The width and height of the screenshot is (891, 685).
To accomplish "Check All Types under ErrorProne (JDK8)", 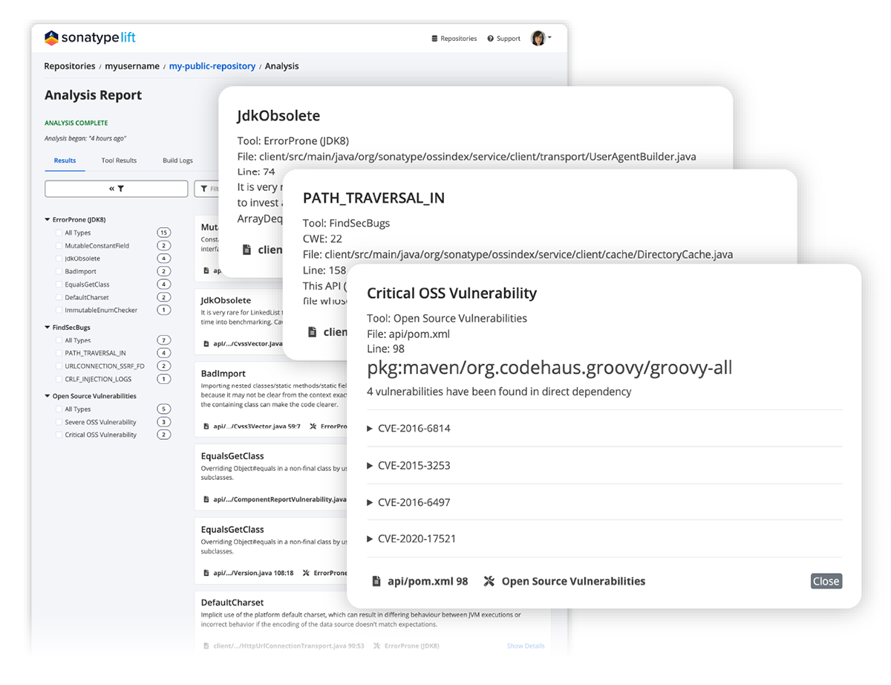I will point(59,233).
